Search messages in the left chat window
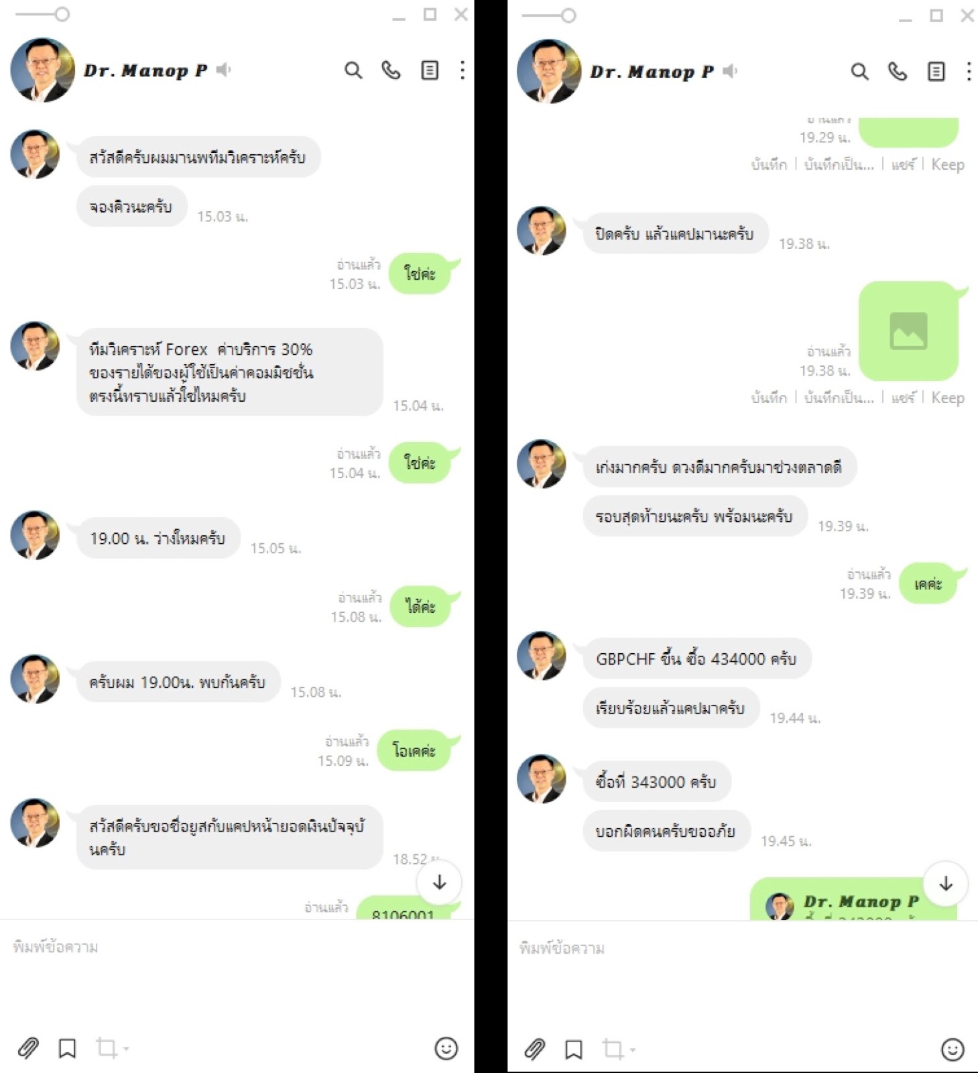Image resolution: width=978 pixels, height=1073 pixels. (x=353, y=70)
